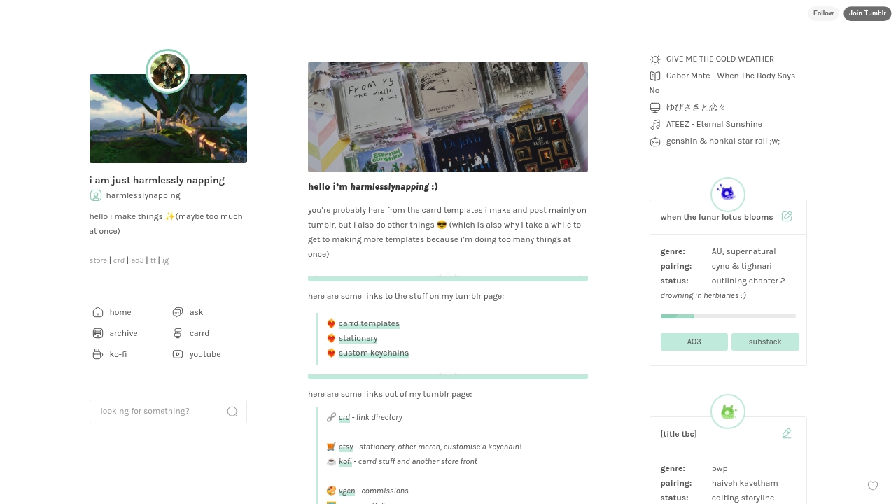Screen dimensions: 896x504
Task: Click the lightbulb icon beside COLD WEATHER
Action: [654, 59]
